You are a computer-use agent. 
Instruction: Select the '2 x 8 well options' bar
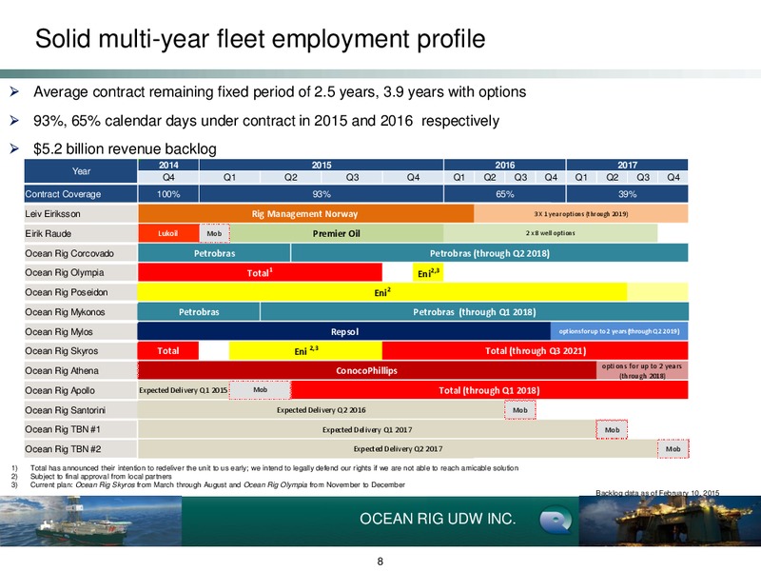tap(551, 233)
